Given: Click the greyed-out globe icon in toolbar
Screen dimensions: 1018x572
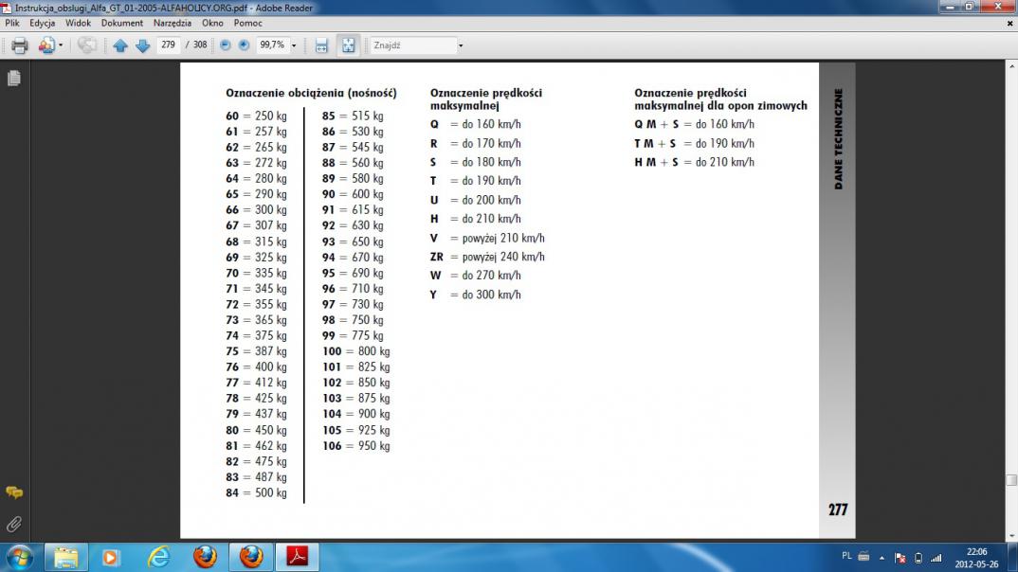Looking at the screenshot, I should click(x=87, y=45).
